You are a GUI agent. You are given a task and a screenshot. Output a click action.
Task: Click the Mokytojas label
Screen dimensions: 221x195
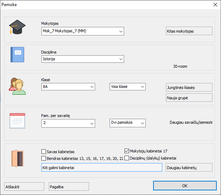50,23
